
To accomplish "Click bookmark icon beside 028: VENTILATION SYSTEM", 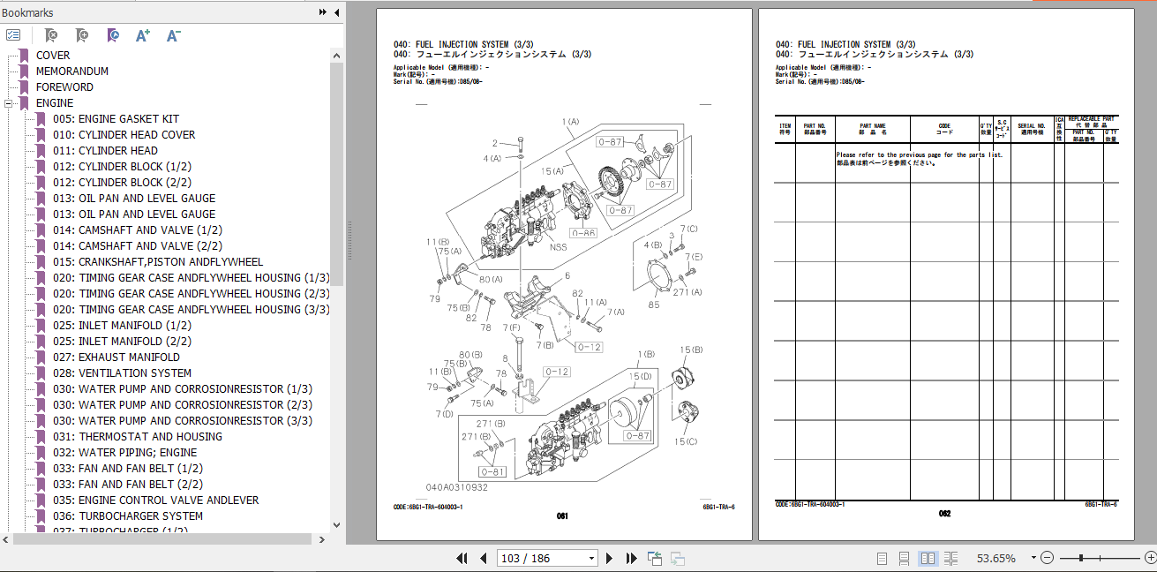I will coord(41,373).
